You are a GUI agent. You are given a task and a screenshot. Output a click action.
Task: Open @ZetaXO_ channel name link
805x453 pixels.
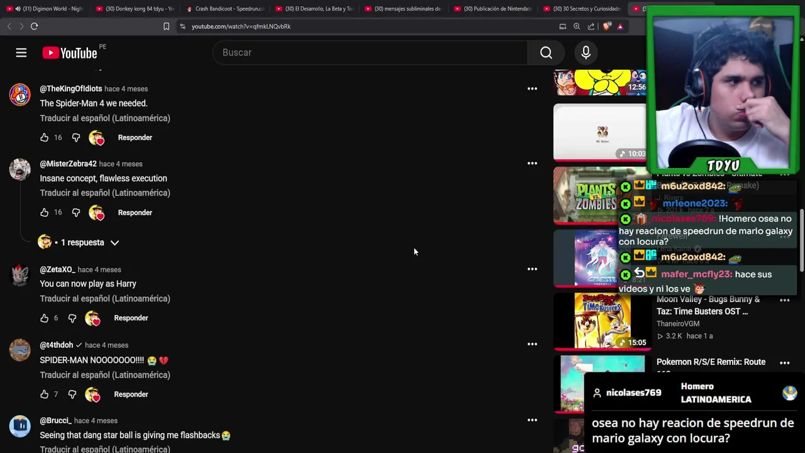(57, 269)
